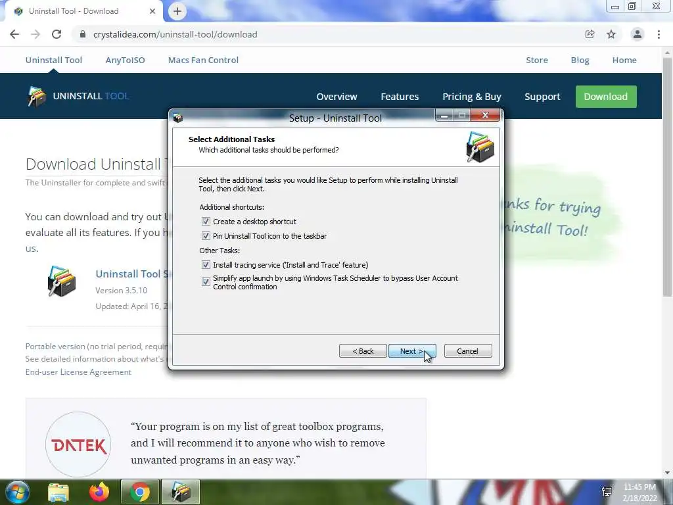Click the browser forward arrow
673x505 pixels.
click(x=35, y=34)
